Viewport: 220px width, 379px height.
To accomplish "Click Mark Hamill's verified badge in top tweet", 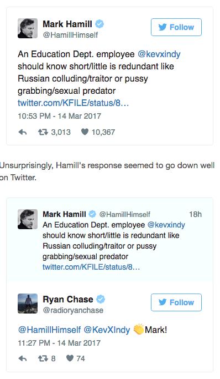I will 100,24.
